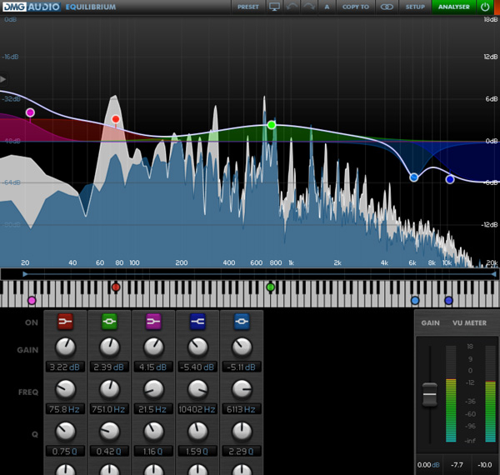Click the 21.5 Hz frequency field
This screenshot has width=500, height=475.
153,409
